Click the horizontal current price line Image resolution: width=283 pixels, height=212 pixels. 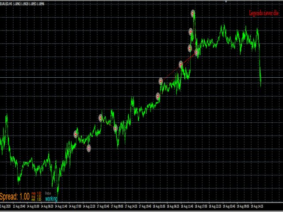pos(141,78)
